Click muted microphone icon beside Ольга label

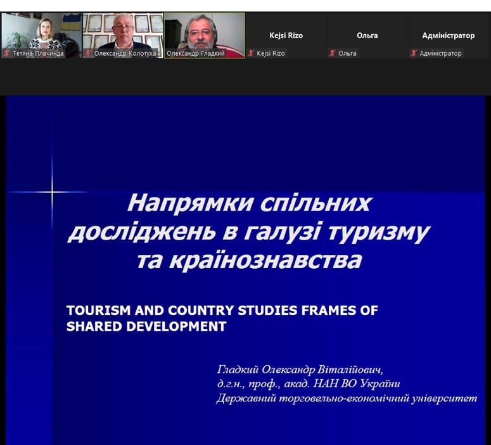[x=332, y=53]
